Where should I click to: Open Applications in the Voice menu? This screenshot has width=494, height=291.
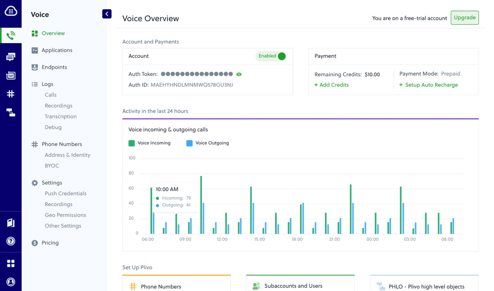point(57,50)
